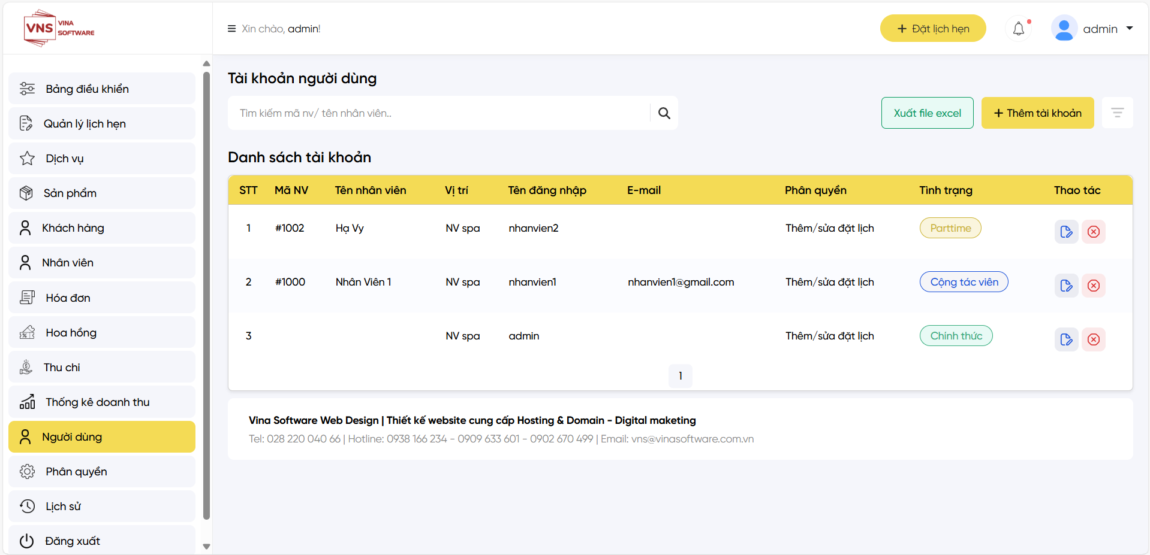This screenshot has width=1150, height=555.
Task: Click sidebar scroll up arrow
Action: (x=206, y=63)
